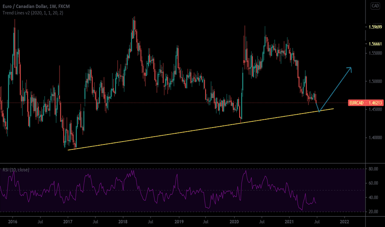
Task: Click the 2022 label on time axis
Action: click(x=344, y=222)
